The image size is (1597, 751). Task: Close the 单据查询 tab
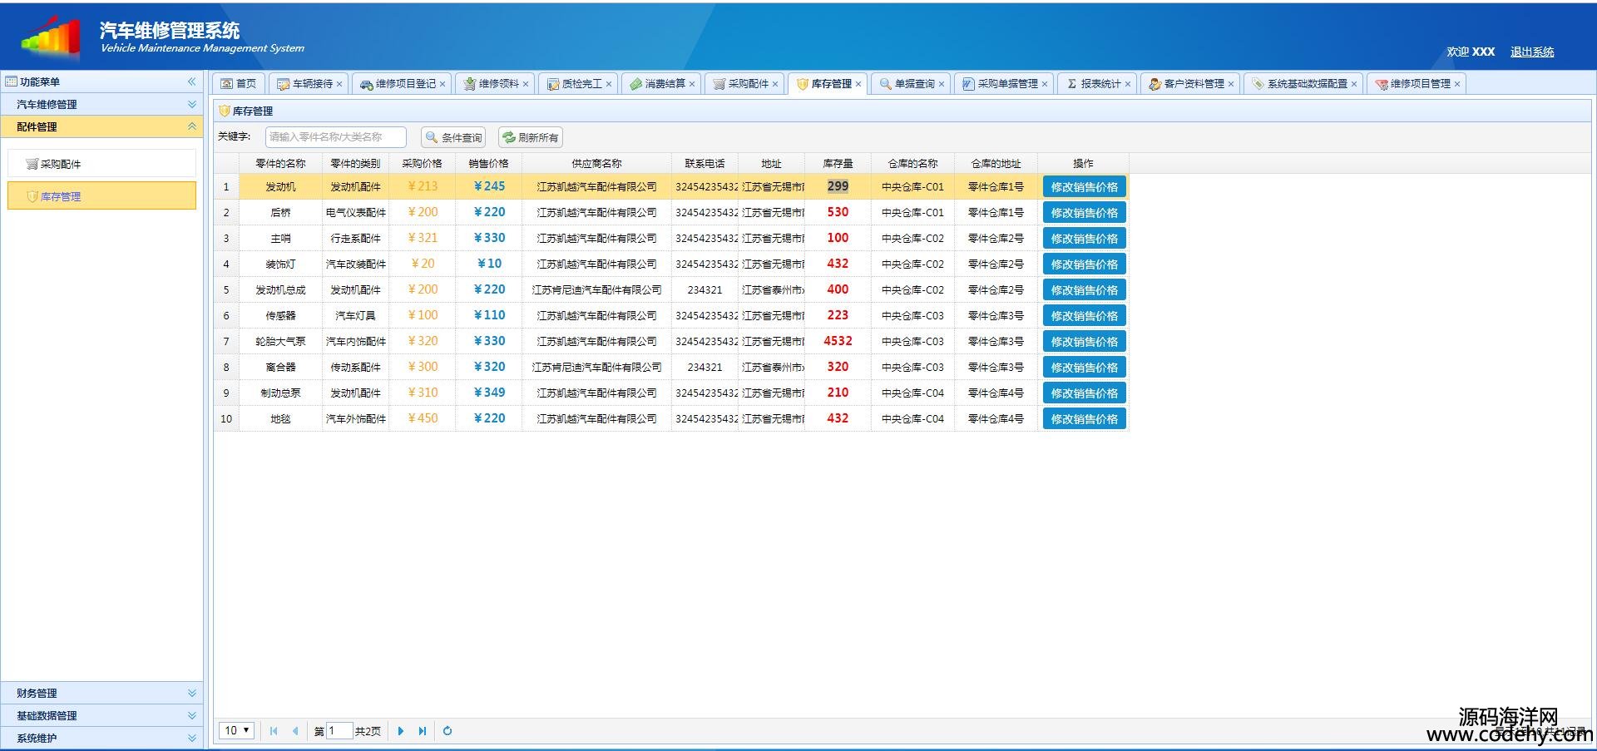pos(942,84)
